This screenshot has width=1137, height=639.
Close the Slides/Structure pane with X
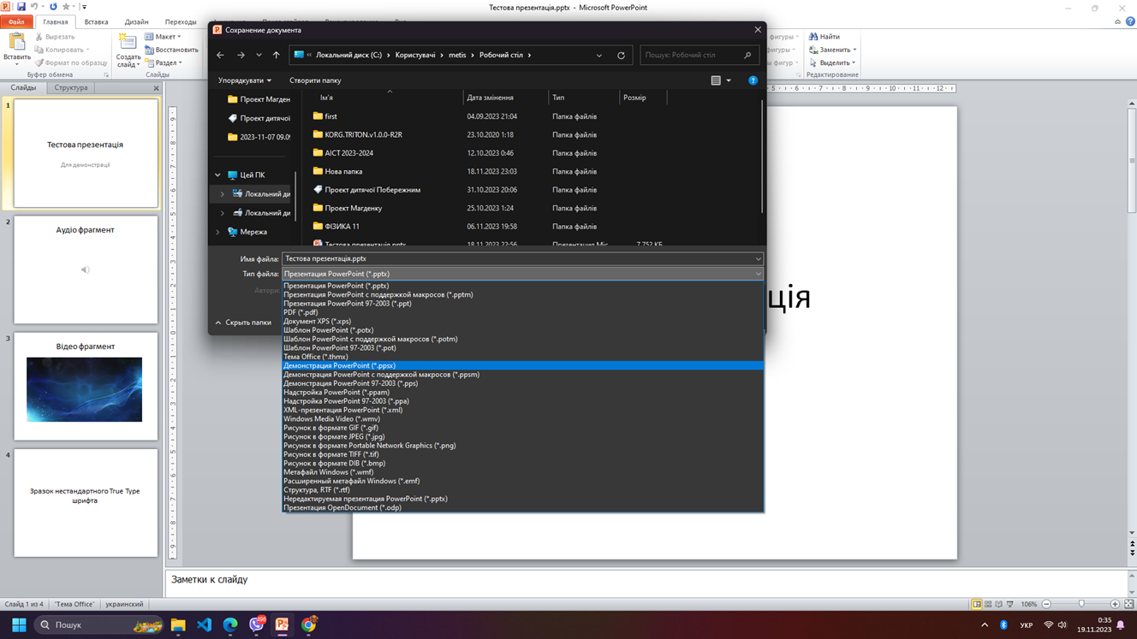click(156, 88)
